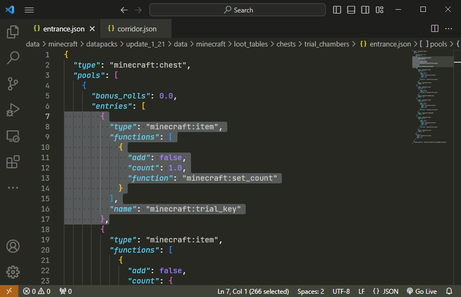Open the Source Control view
The width and height of the screenshot is (461, 297).
click(13, 84)
